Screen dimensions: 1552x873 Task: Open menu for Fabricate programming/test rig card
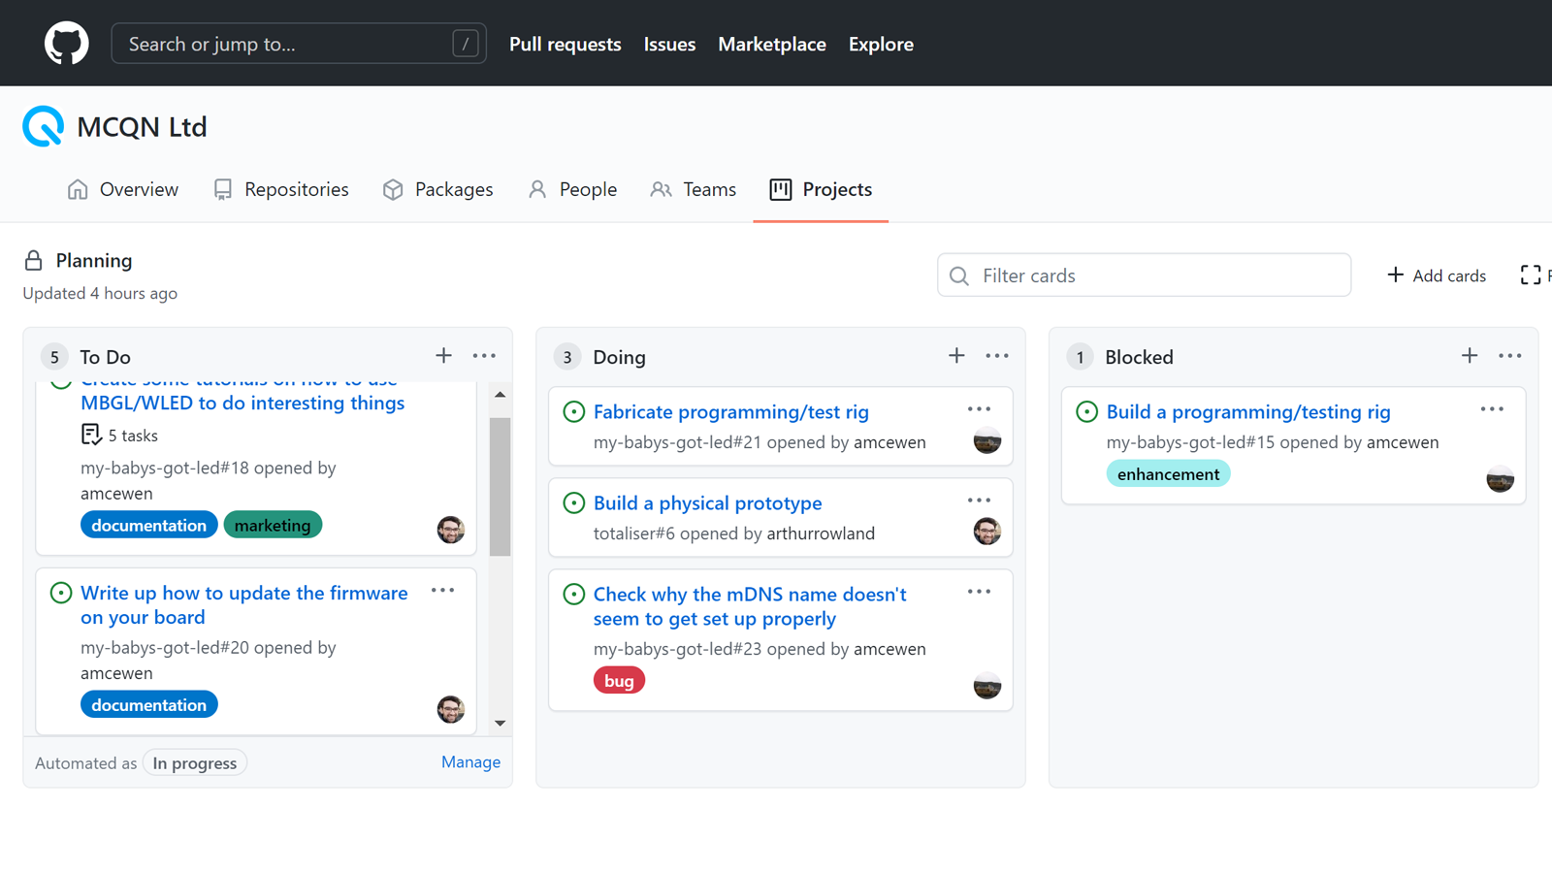980,409
